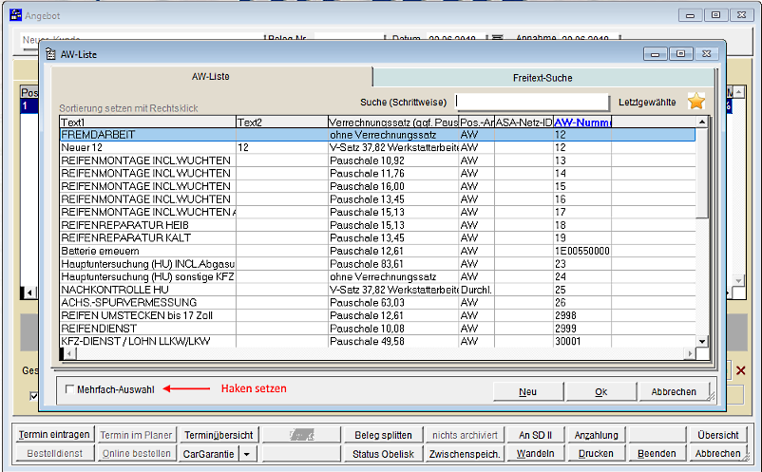Sort by AW-Nummer column header
This screenshot has width=762, height=472.
(x=581, y=123)
